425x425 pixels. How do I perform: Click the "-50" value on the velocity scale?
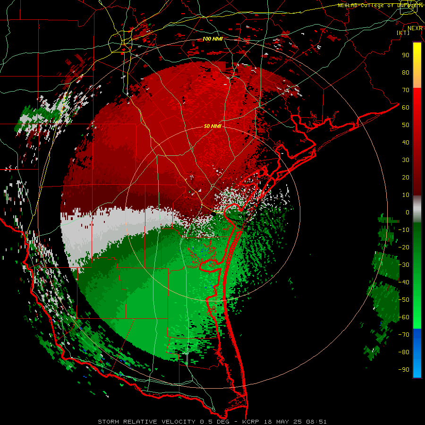coord(404,300)
